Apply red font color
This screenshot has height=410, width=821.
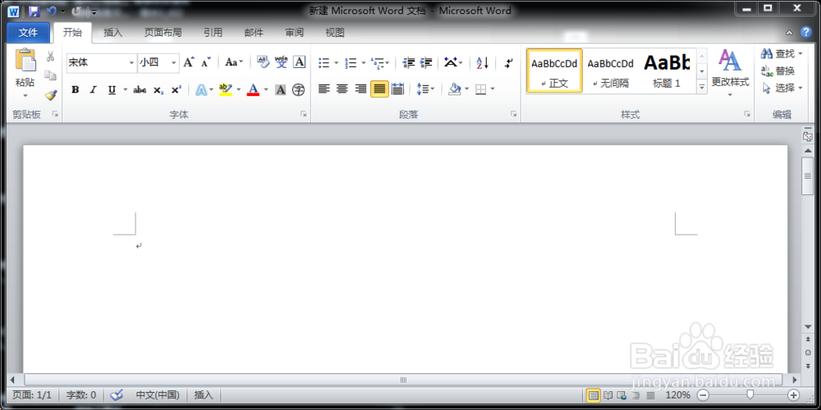[x=253, y=90]
